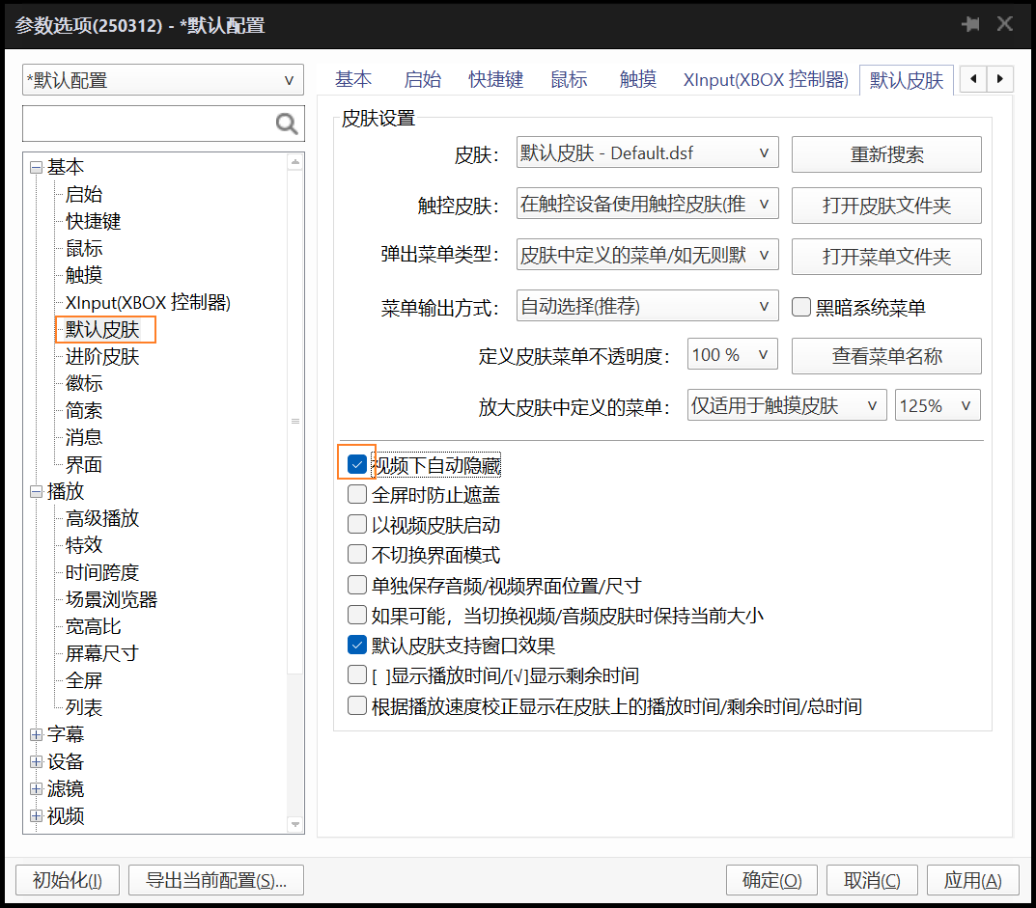Open the 触控皮肤 dropdown
Viewport: 1036px width, 908px height.
pos(648,204)
